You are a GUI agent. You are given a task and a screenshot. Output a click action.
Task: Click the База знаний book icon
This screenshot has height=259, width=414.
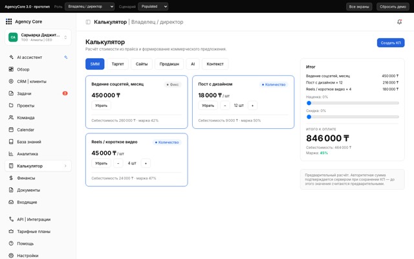click(x=11, y=142)
